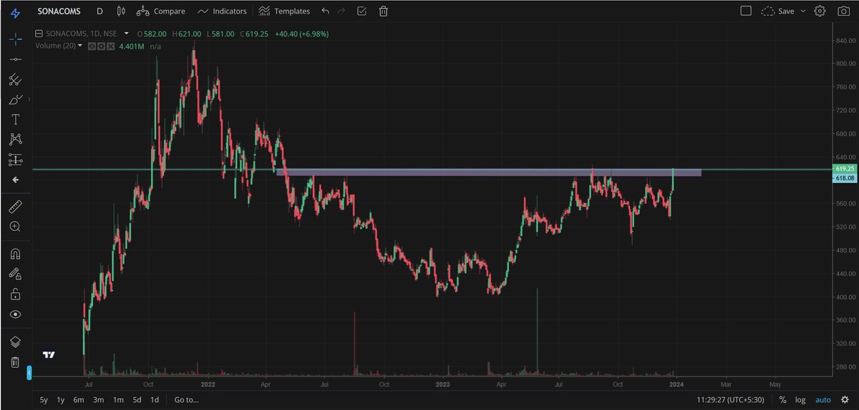
Task: Toggle log price scale
Action: (800, 400)
